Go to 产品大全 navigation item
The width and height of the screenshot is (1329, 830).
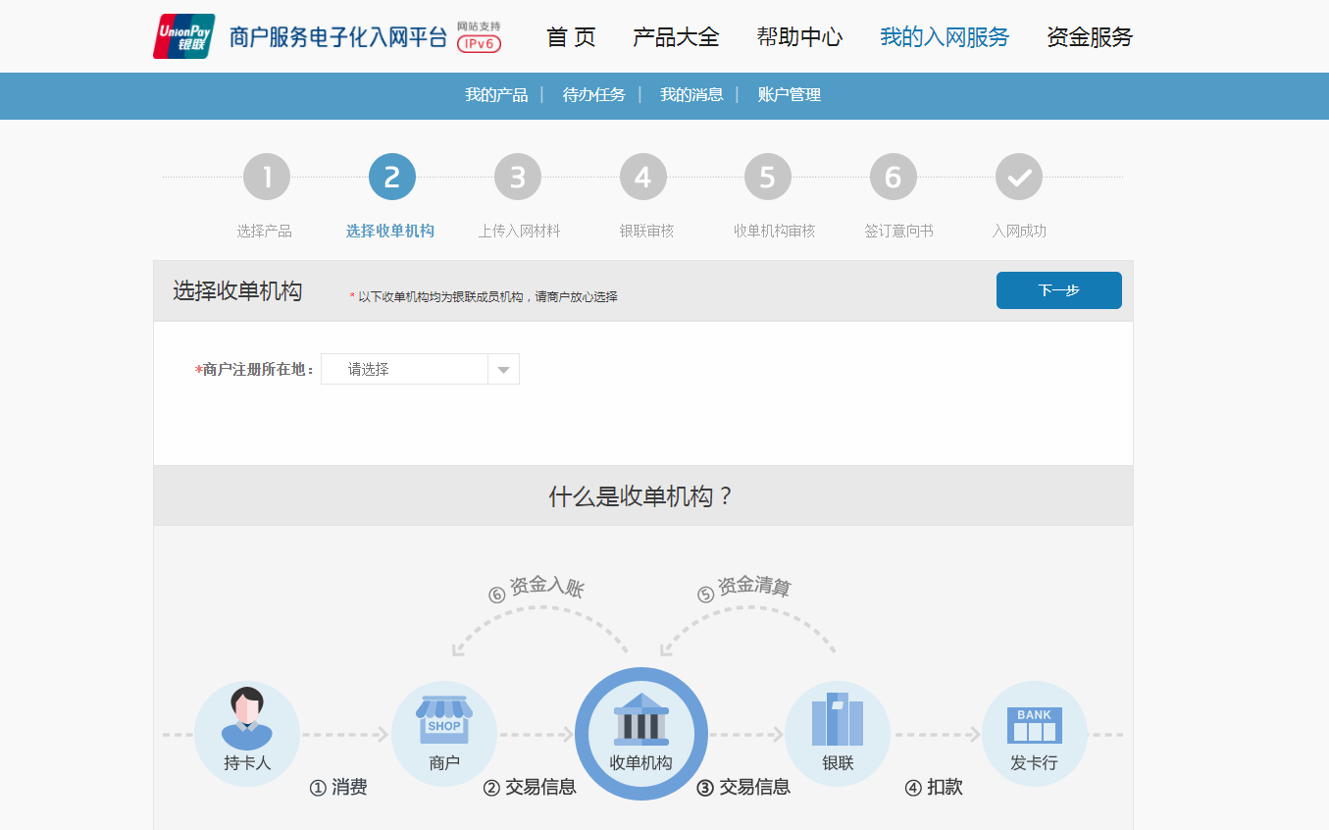click(x=676, y=37)
